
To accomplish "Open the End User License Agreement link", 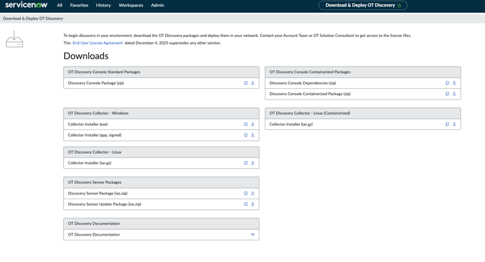I will point(98,43).
